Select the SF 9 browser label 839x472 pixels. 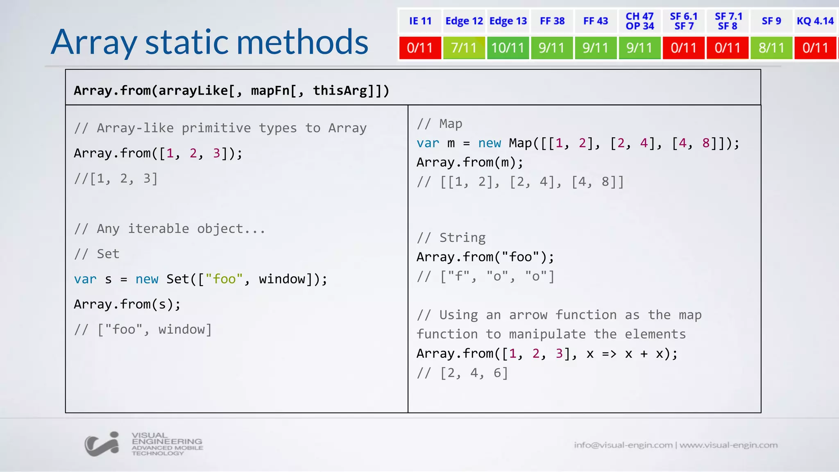coord(771,21)
